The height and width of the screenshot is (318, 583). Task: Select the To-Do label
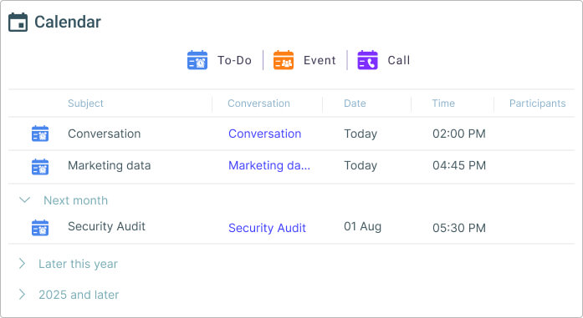tap(234, 60)
